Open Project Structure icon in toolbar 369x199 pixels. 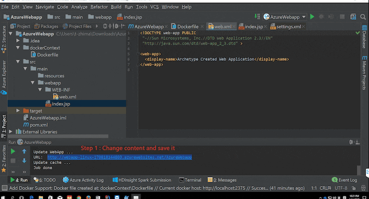tap(353, 17)
